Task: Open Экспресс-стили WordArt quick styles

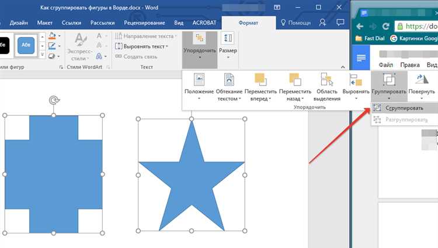Action: coord(80,47)
